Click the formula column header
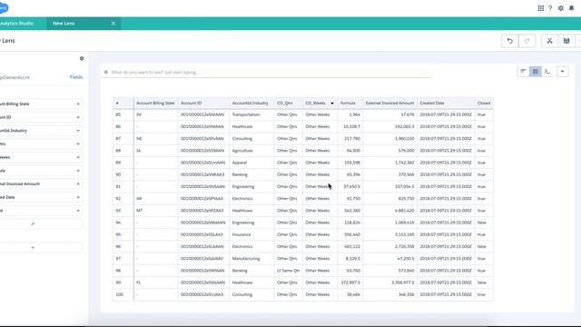 [350, 103]
